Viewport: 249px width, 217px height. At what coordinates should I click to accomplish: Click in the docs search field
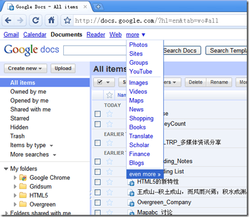(x=95, y=51)
